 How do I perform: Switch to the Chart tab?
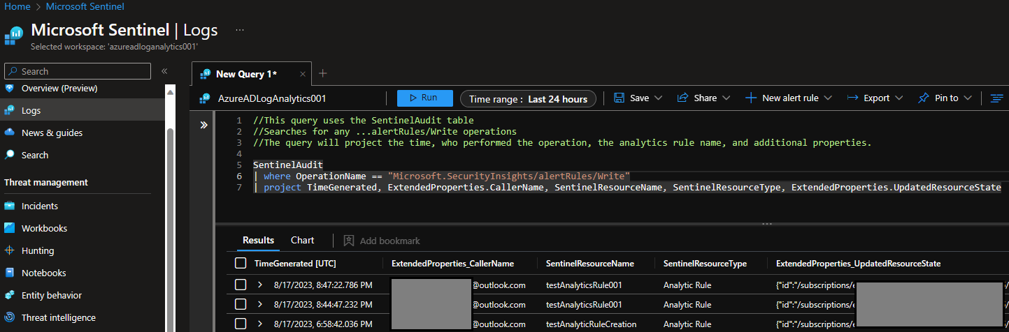click(x=302, y=240)
